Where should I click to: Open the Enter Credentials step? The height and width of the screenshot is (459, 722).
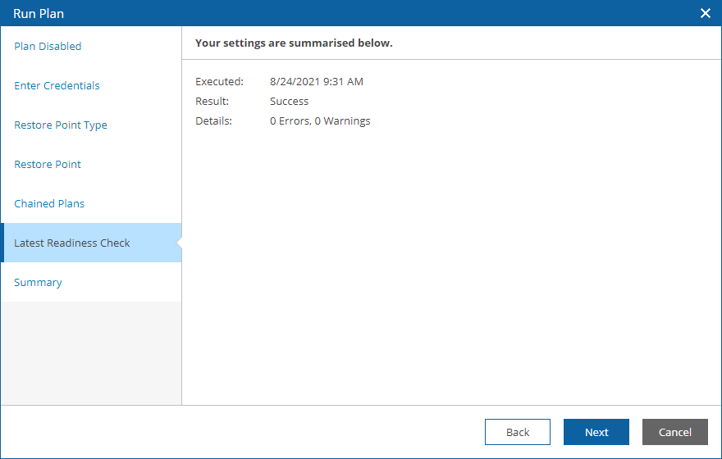(x=57, y=85)
